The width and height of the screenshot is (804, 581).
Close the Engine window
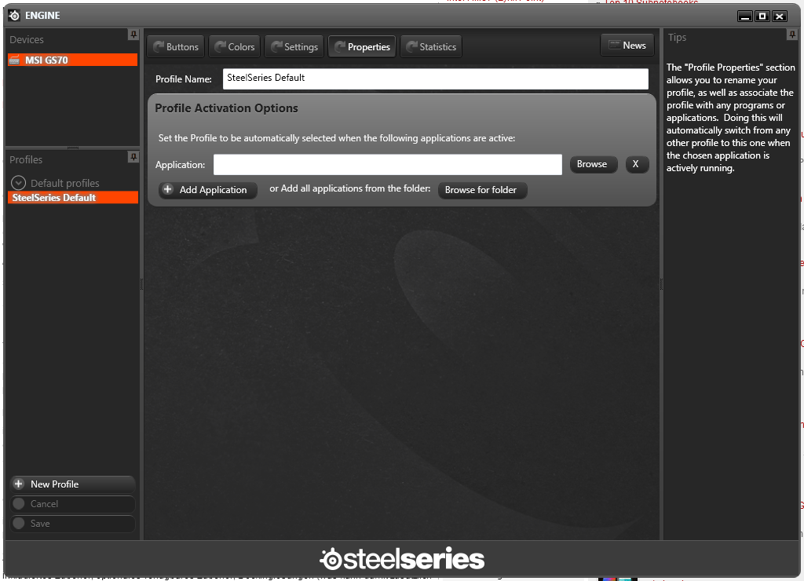[x=780, y=16]
